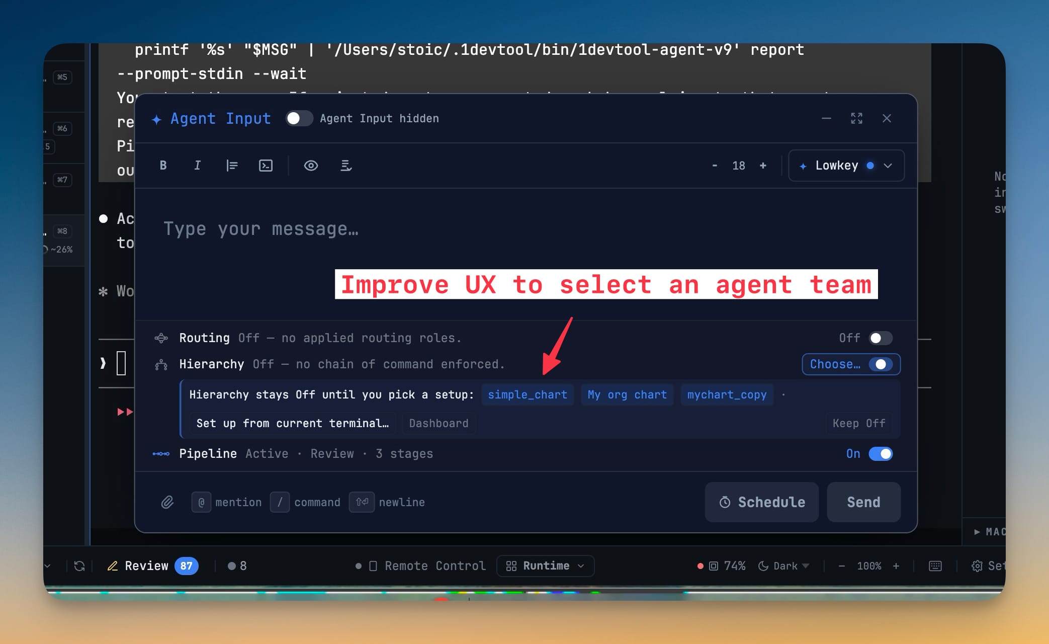
Task: Click the Pipeline row icon
Action: pos(161,454)
